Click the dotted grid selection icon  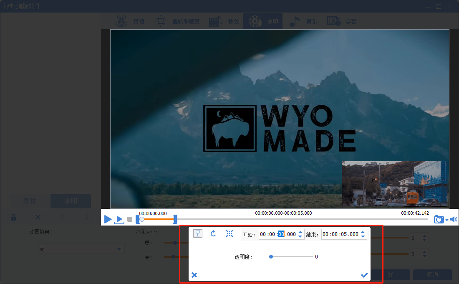[229, 233]
